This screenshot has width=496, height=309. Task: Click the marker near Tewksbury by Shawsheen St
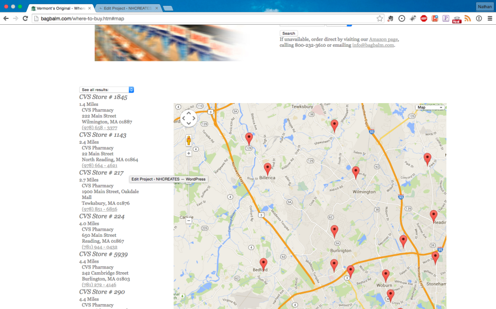click(334, 126)
